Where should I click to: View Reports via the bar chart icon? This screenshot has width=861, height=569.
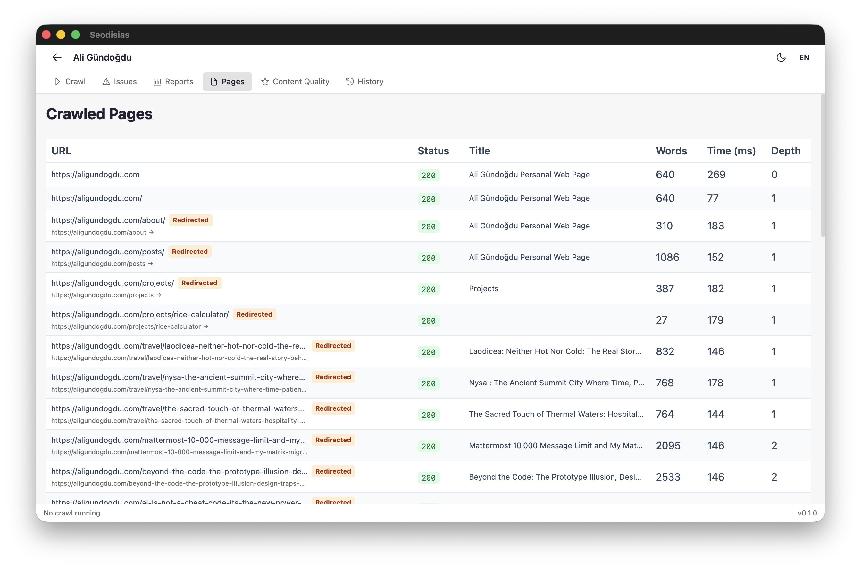coord(157,81)
